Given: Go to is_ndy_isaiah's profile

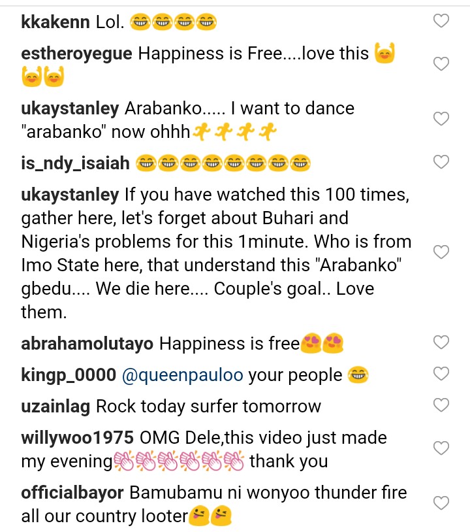Looking at the screenshot, I should point(75,163).
